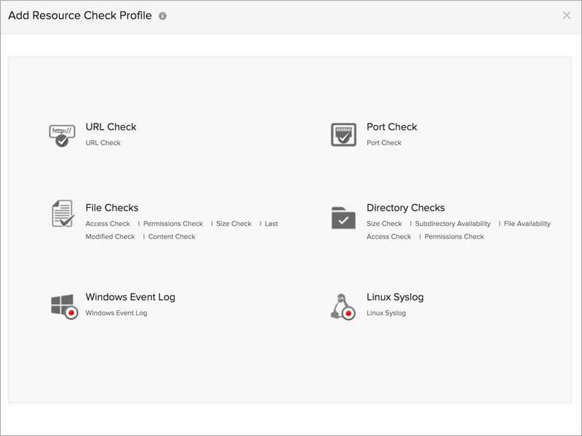Open File Availability under Directory Checks
The width and height of the screenshot is (582, 436).
pos(527,223)
